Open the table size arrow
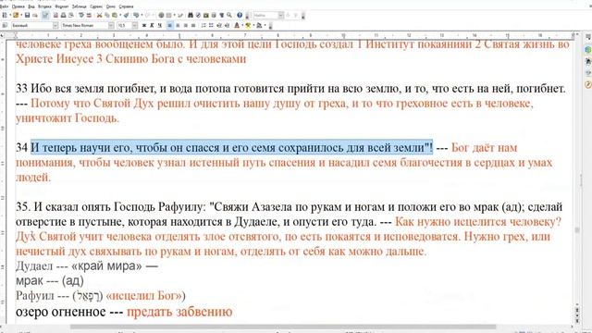 pyautogui.click(x=174, y=15)
